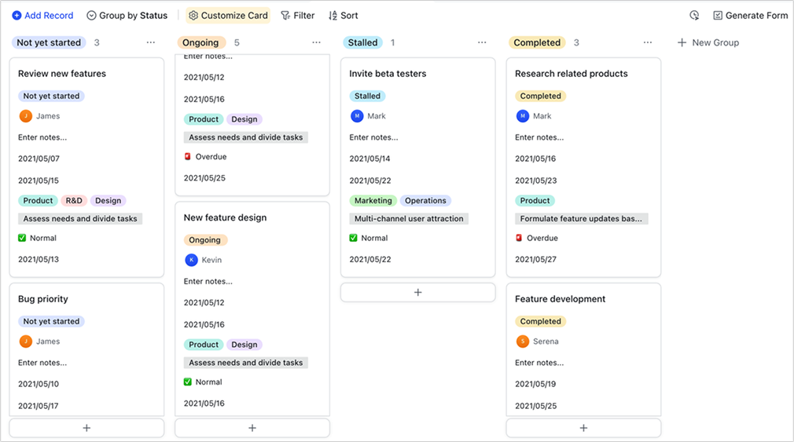This screenshot has width=794, height=442.
Task: Open the Not yet started column options menu
Action: pyautogui.click(x=151, y=43)
